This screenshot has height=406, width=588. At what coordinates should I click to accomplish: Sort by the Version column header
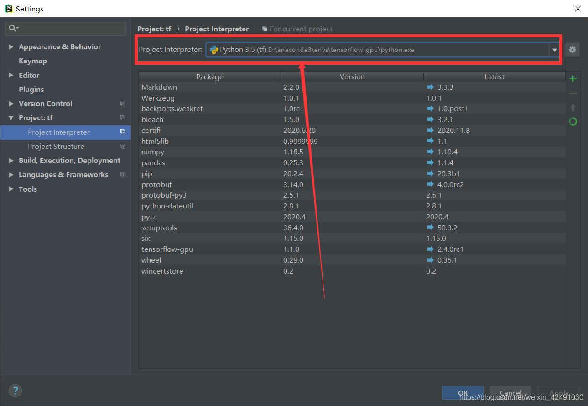[x=352, y=77]
